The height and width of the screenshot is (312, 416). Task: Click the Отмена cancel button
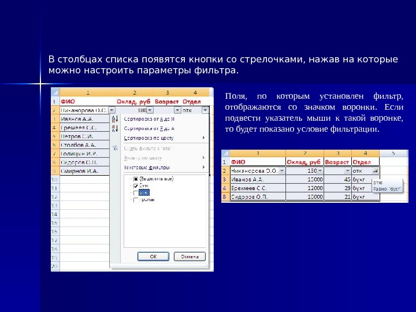click(190, 257)
